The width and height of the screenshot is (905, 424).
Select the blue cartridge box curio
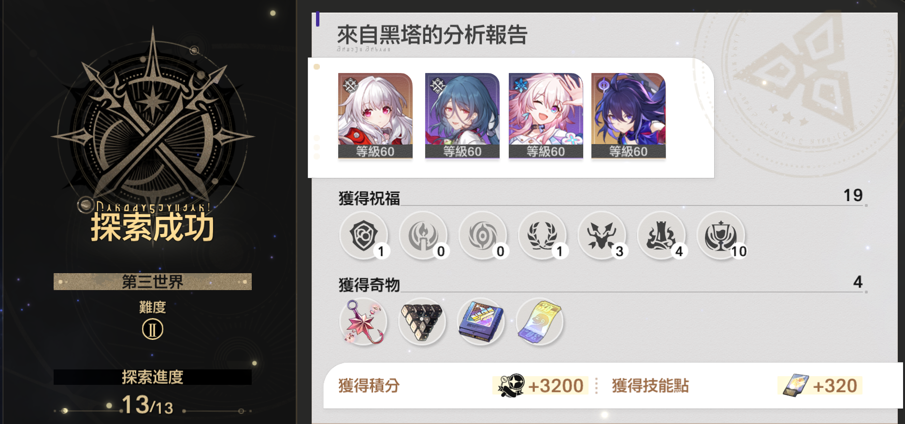coord(481,322)
